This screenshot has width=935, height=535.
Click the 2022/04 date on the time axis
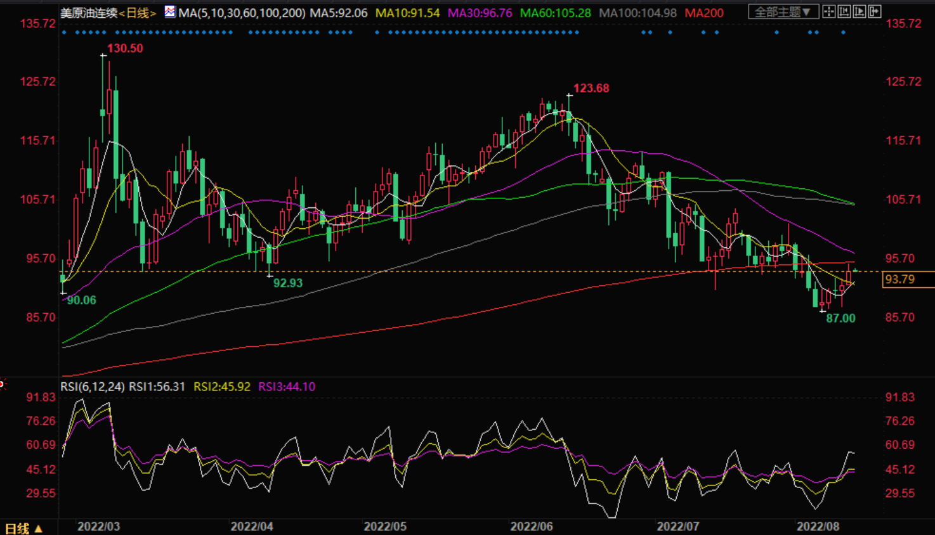(x=252, y=527)
